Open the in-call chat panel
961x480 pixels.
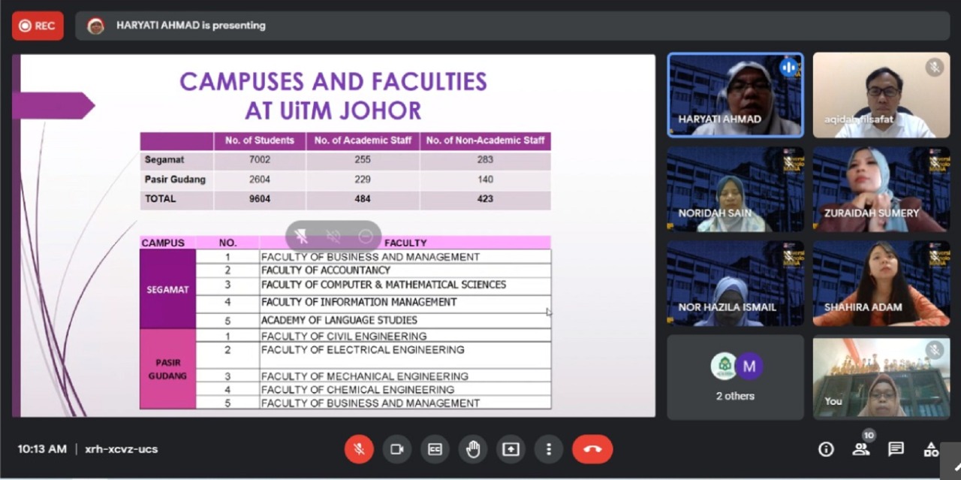[896, 449]
